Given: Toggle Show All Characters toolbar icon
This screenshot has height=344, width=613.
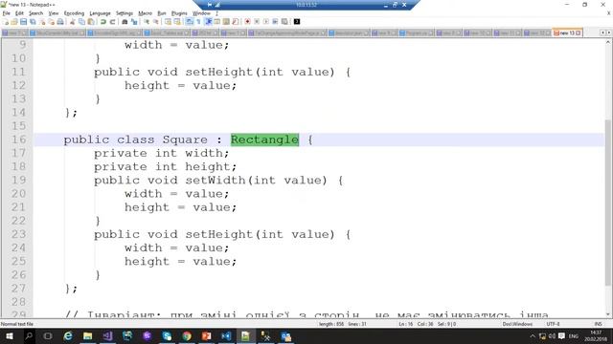Looking at the screenshot, I should (x=198, y=22).
